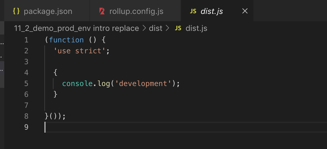Click the JS icon on the dist.js tab
Image resolution: width=327 pixels, height=149 pixels.
[193, 12]
